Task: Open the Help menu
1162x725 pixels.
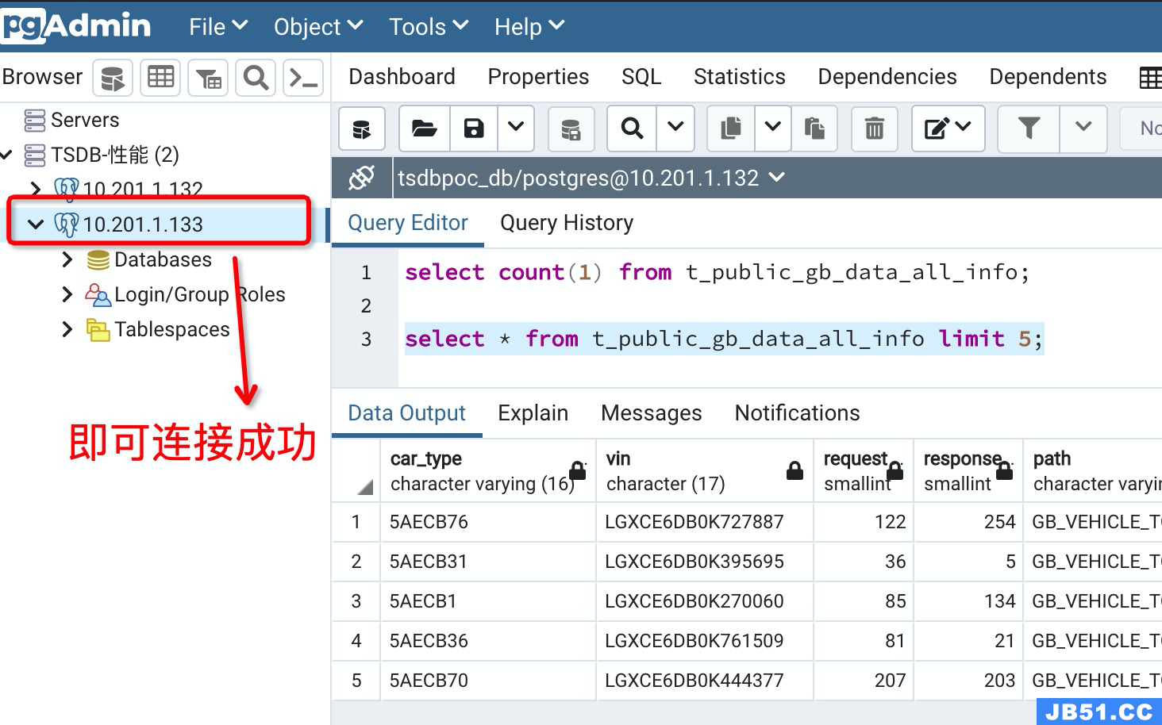Action: click(529, 27)
